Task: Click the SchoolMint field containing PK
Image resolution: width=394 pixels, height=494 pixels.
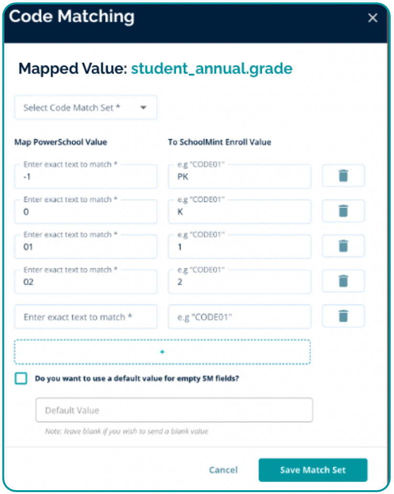Action: pos(239,176)
